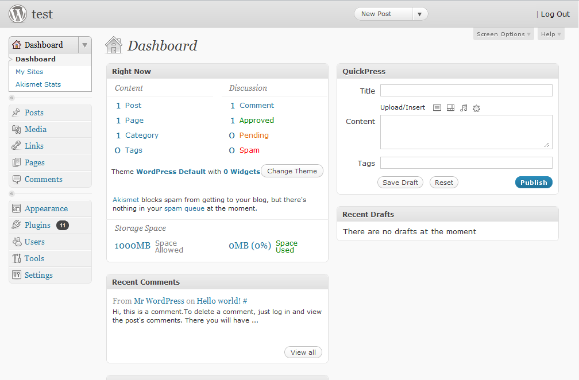The height and width of the screenshot is (380, 579).
Task: Click the plugins update count badge
Action: point(63,225)
